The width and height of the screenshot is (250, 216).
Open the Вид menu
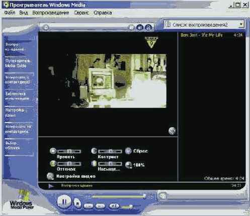[24, 13]
